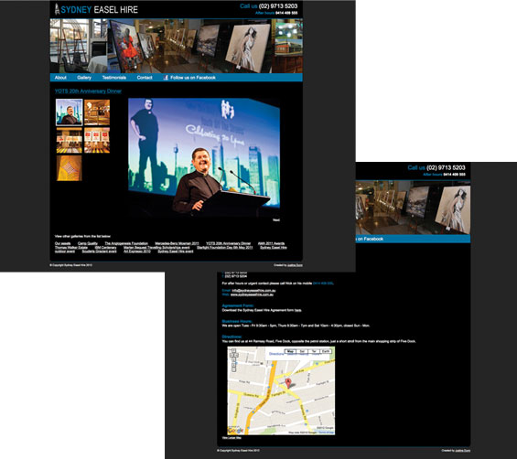This screenshot has height=459, width=517.
Task: Select the top-right venue interior thumbnail
Action: coord(97,112)
